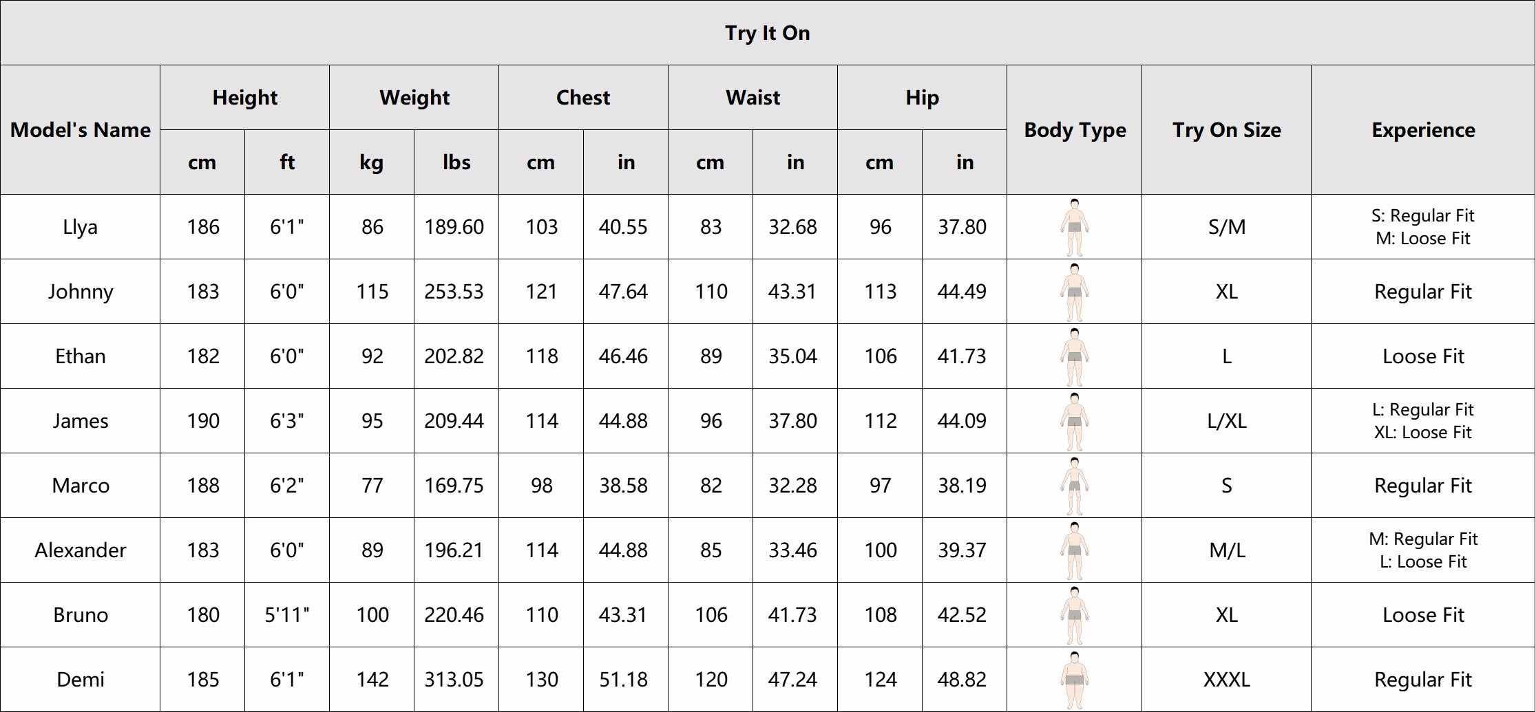The width and height of the screenshot is (1536, 712).
Task: Select the Try On Size header
Action: [x=1227, y=130]
